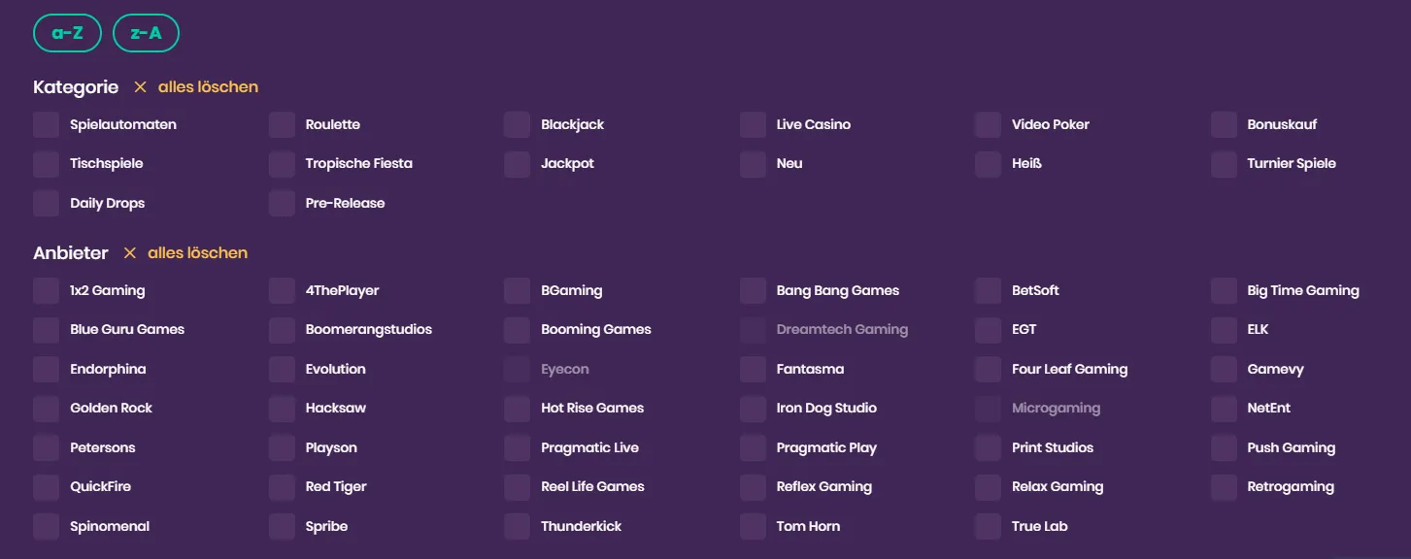This screenshot has width=1411, height=559.
Task: Enable the Live Casino filter checkbox
Action: [x=753, y=125]
